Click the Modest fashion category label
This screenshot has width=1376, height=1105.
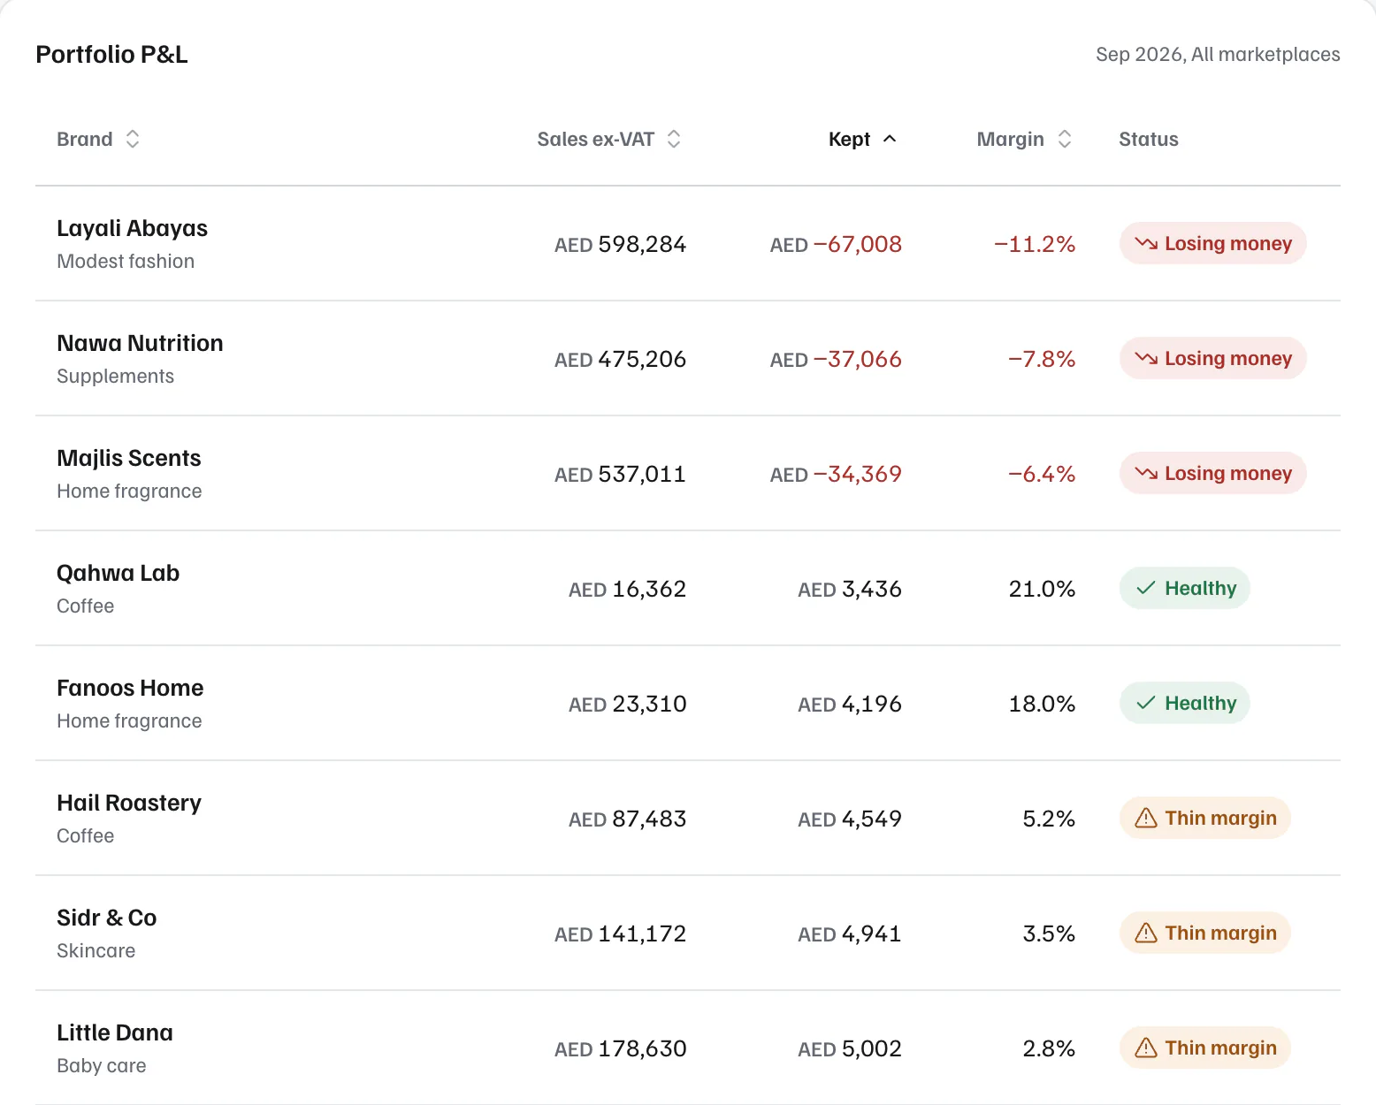(x=126, y=261)
